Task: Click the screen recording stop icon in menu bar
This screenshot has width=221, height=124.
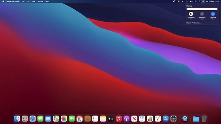Action: [x=174, y=1]
